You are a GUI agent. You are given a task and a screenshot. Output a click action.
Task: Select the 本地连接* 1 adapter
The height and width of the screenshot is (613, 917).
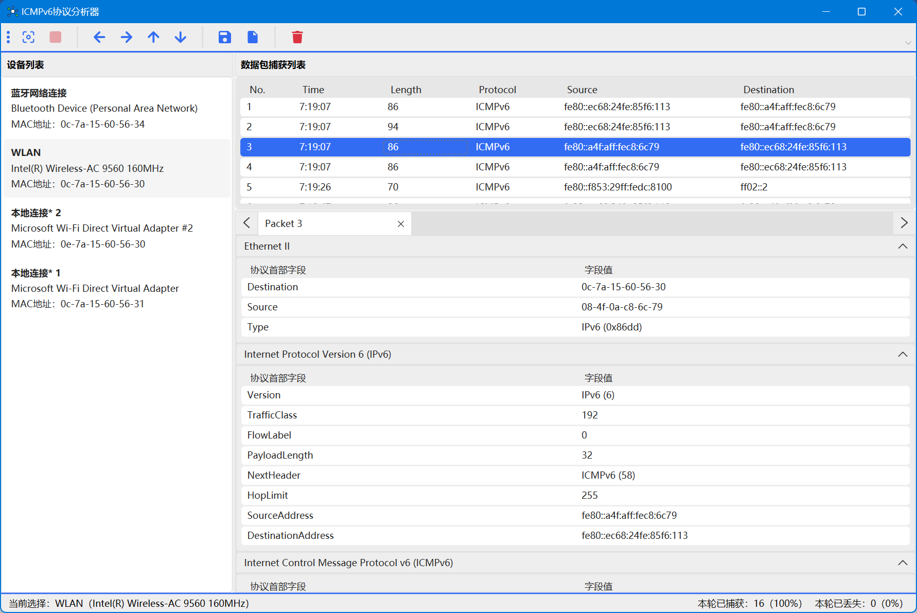coord(117,288)
